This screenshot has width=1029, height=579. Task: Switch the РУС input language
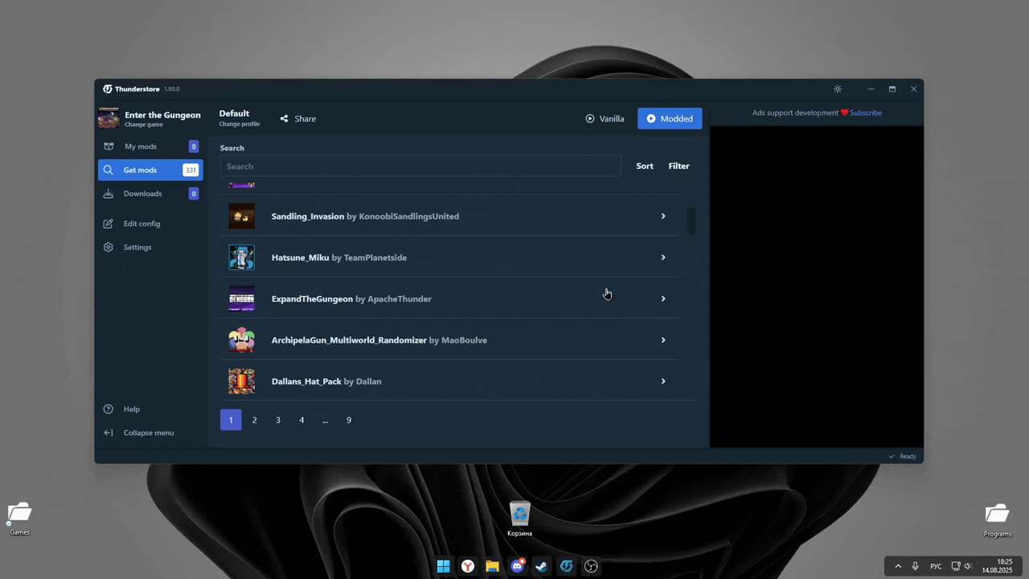tap(936, 566)
